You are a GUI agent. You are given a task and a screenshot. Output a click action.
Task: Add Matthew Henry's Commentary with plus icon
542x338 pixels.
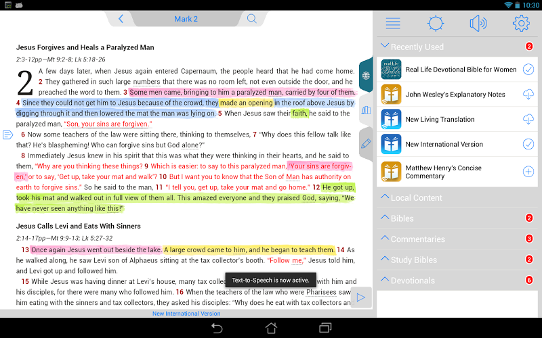tap(528, 172)
